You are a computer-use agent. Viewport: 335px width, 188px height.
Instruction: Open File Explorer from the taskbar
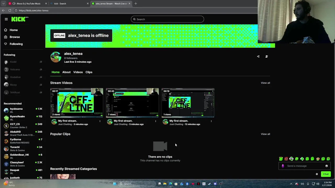[x=165, y=184]
